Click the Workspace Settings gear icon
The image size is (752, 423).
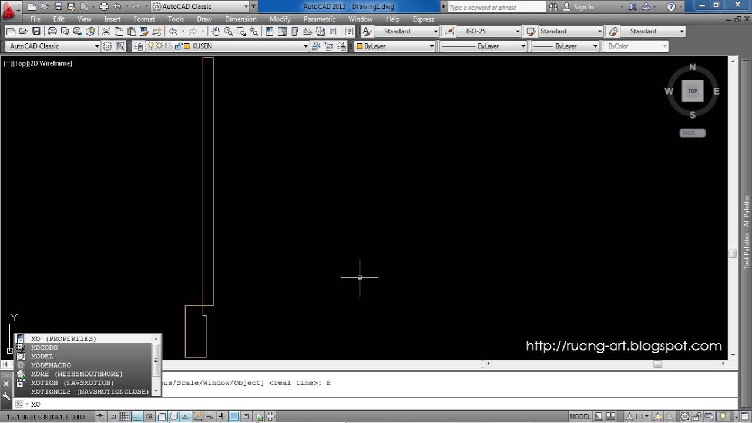[x=108, y=46]
